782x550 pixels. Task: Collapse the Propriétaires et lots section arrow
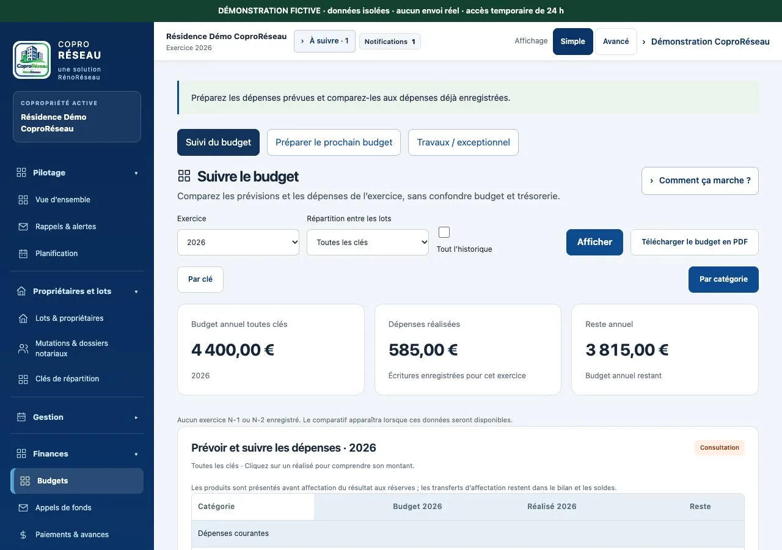coord(136,291)
